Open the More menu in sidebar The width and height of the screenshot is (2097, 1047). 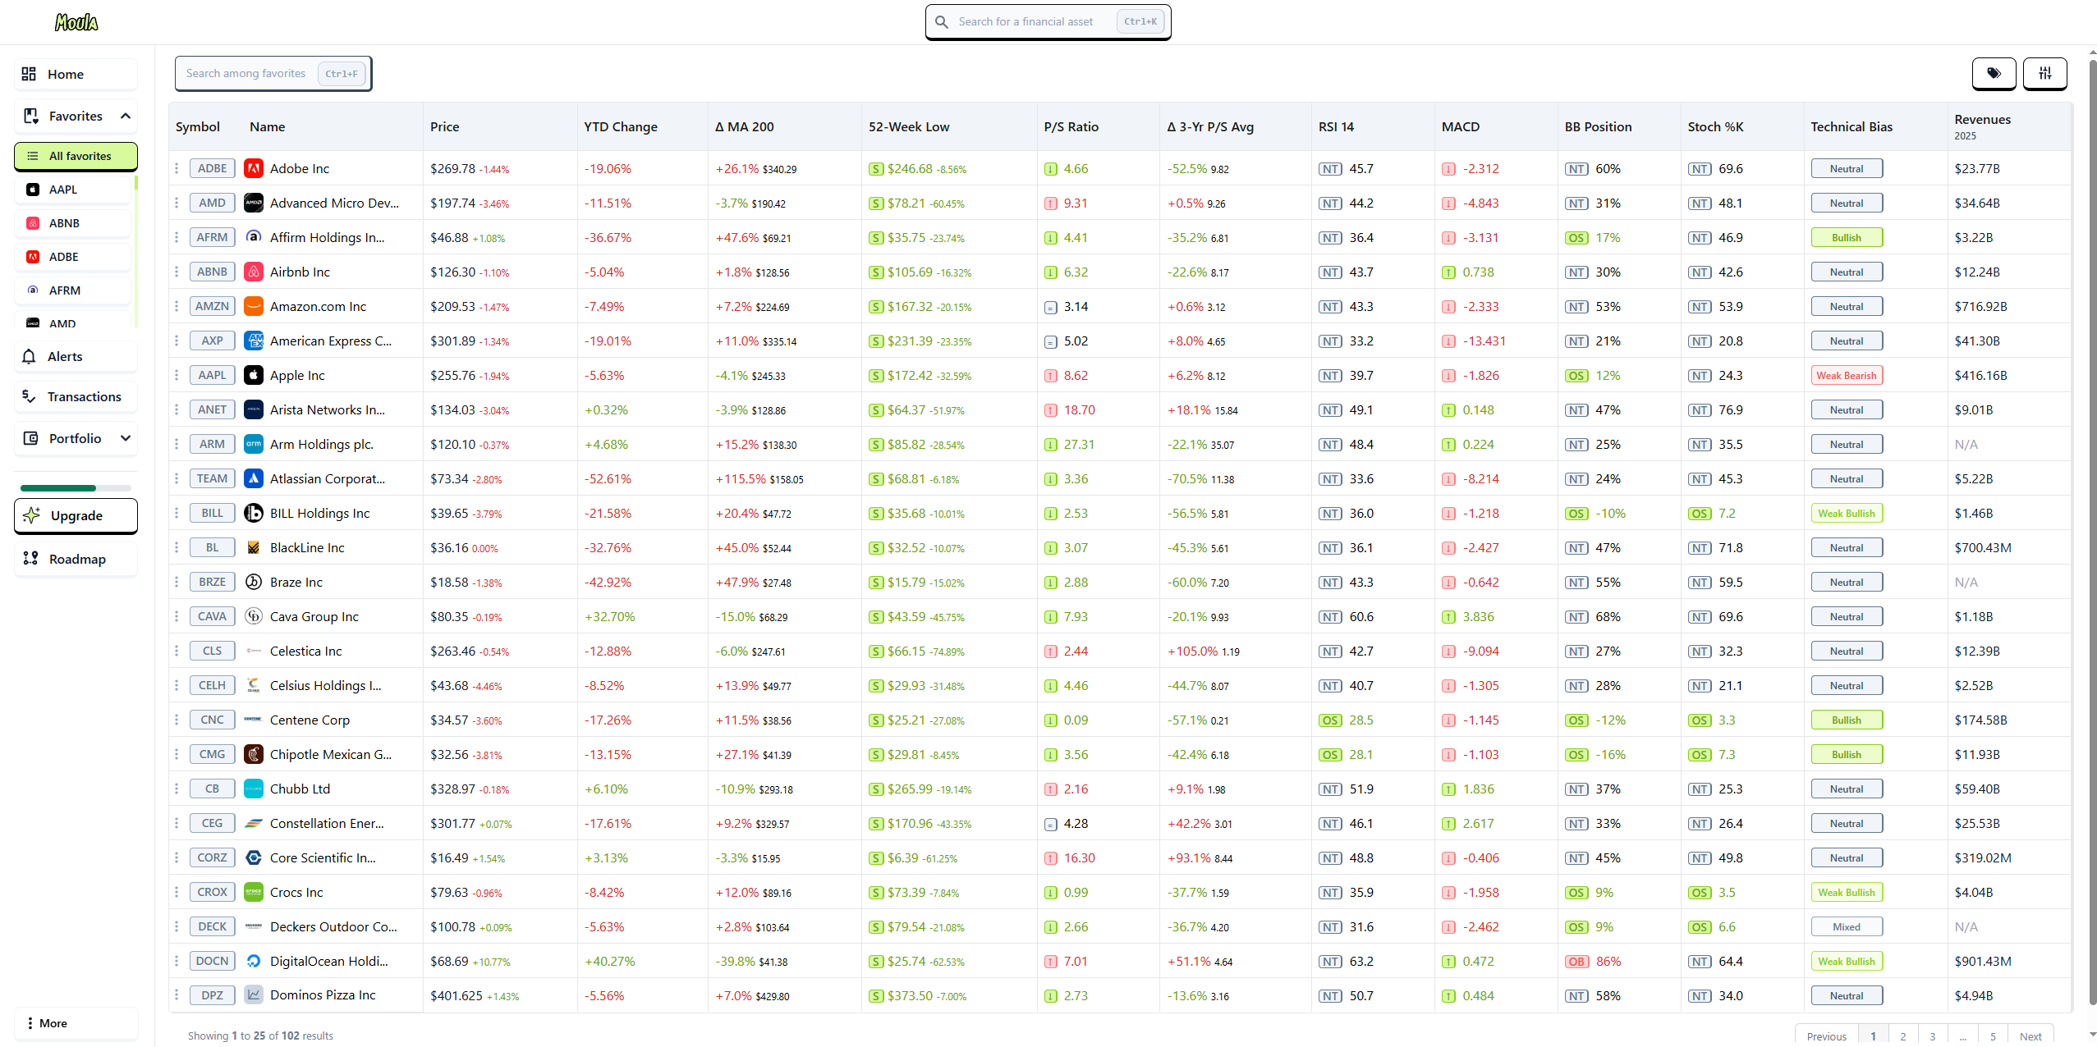76,1023
